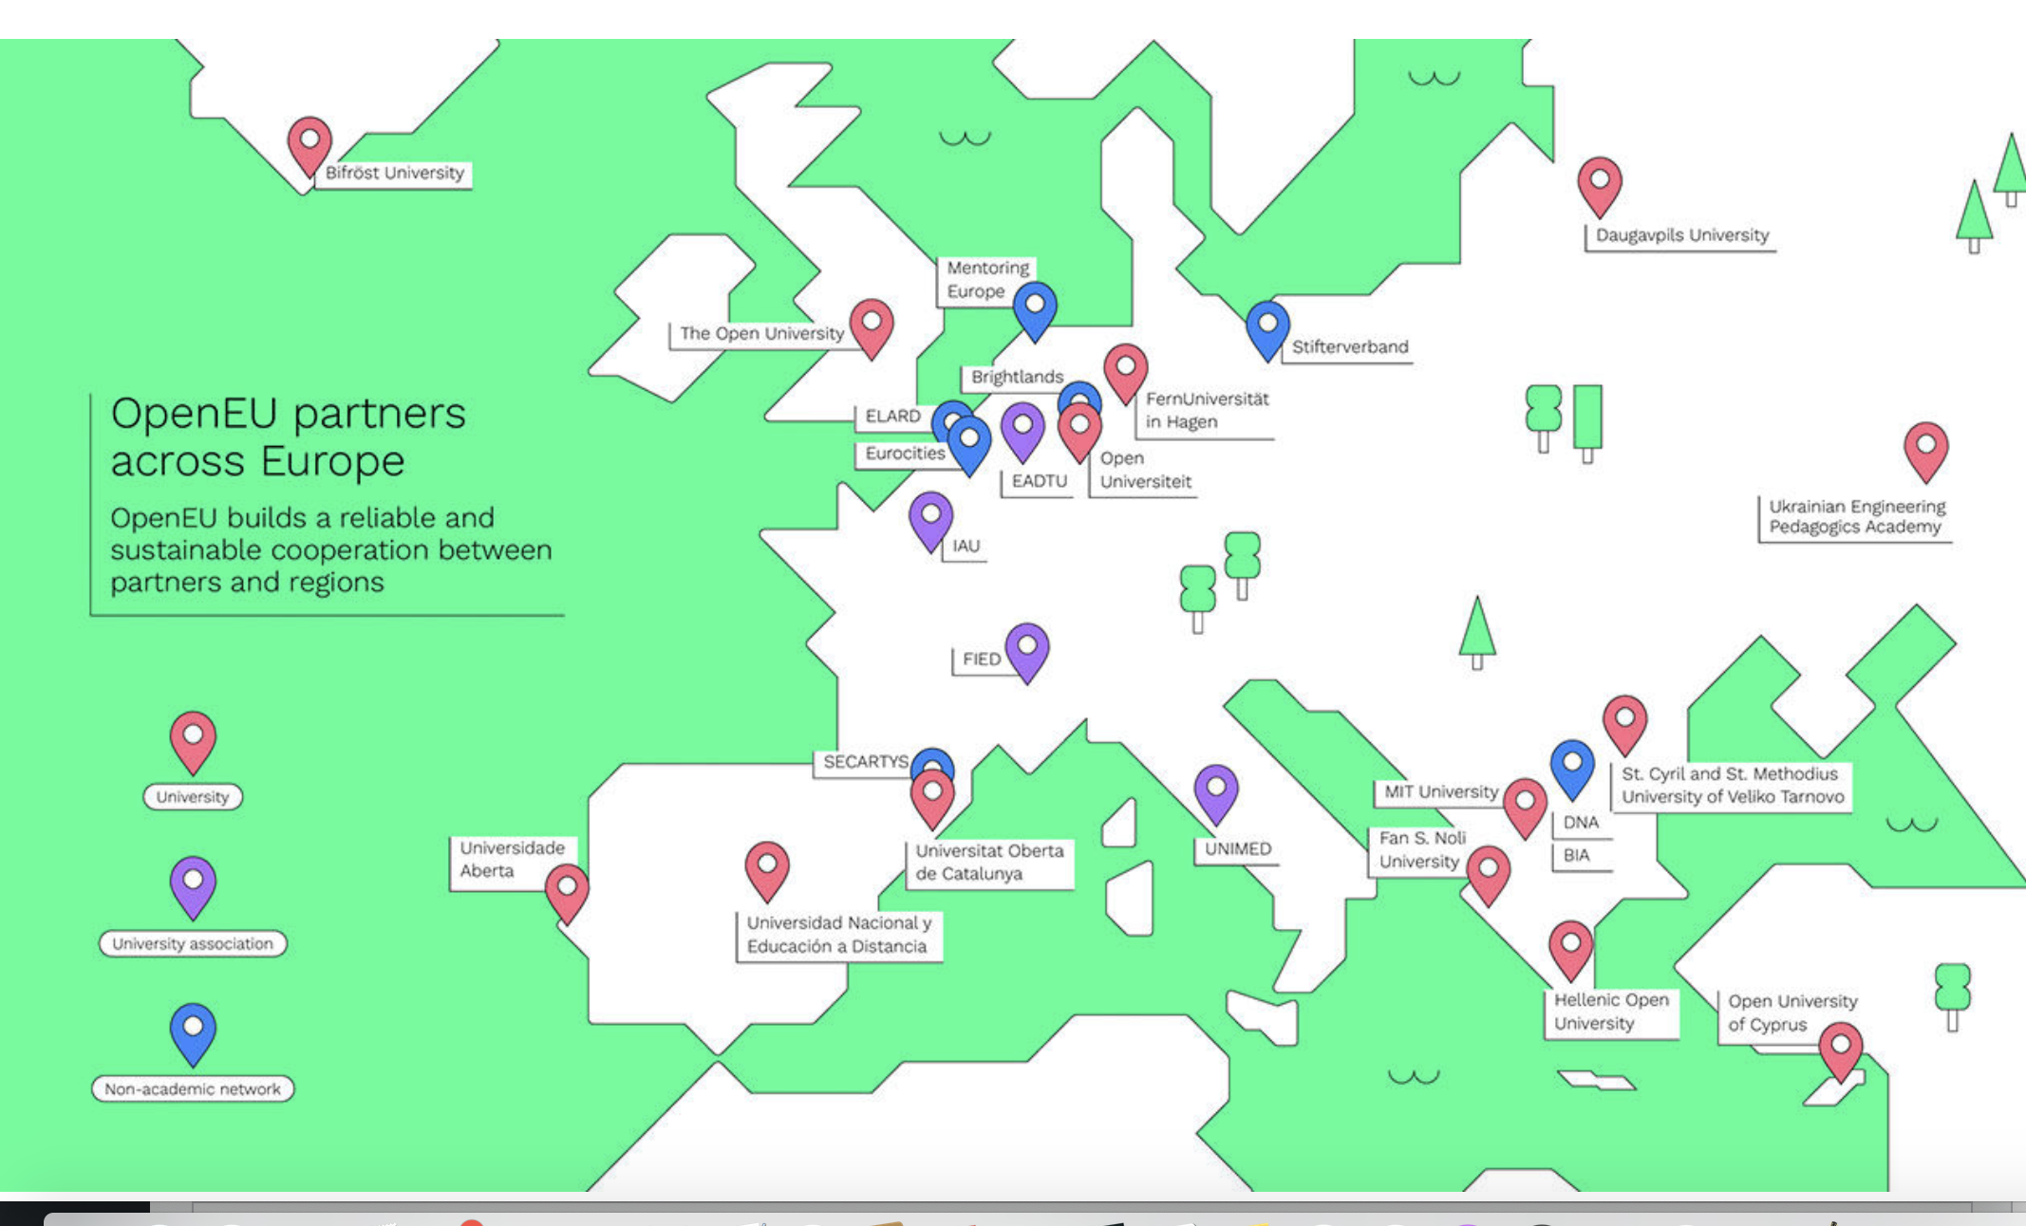Select the SECARTYS label

[x=865, y=762]
